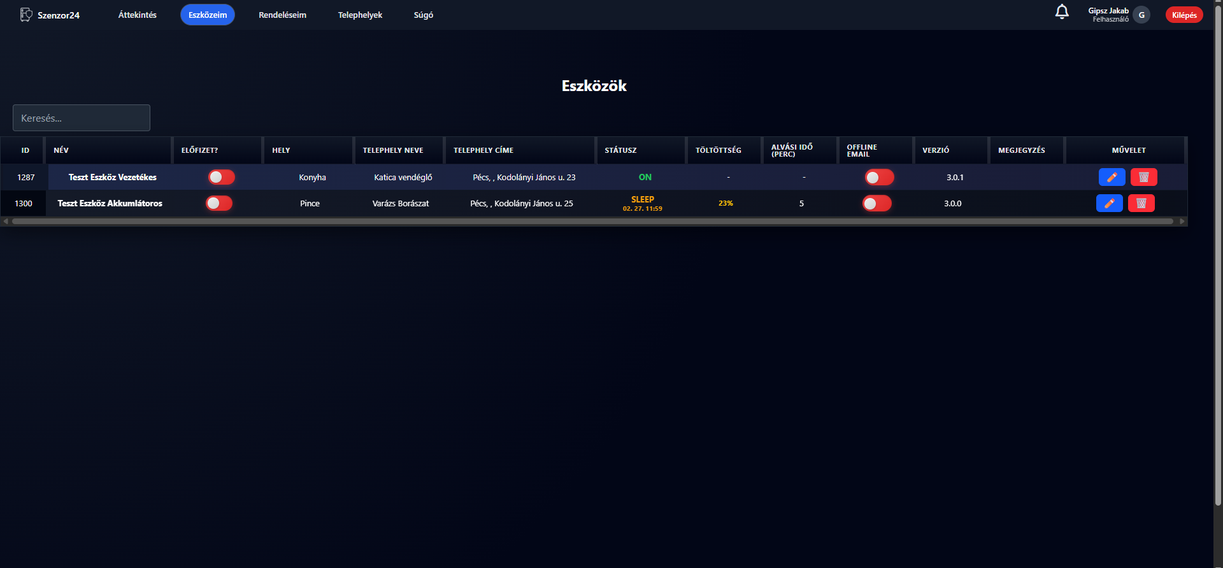Toggle subscription for Teszt Eszköz Akkumlátoros
This screenshot has width=1223, height=568.
(x=219, y=203)
